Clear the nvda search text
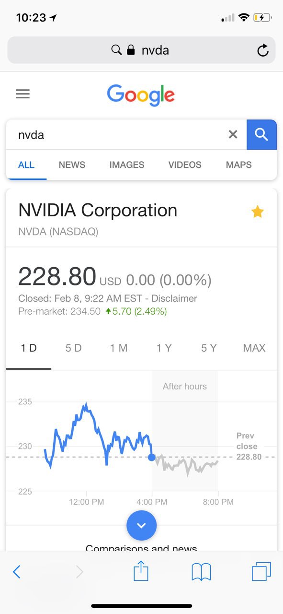This screenshot has height=614, width=283. click(233, 135)
